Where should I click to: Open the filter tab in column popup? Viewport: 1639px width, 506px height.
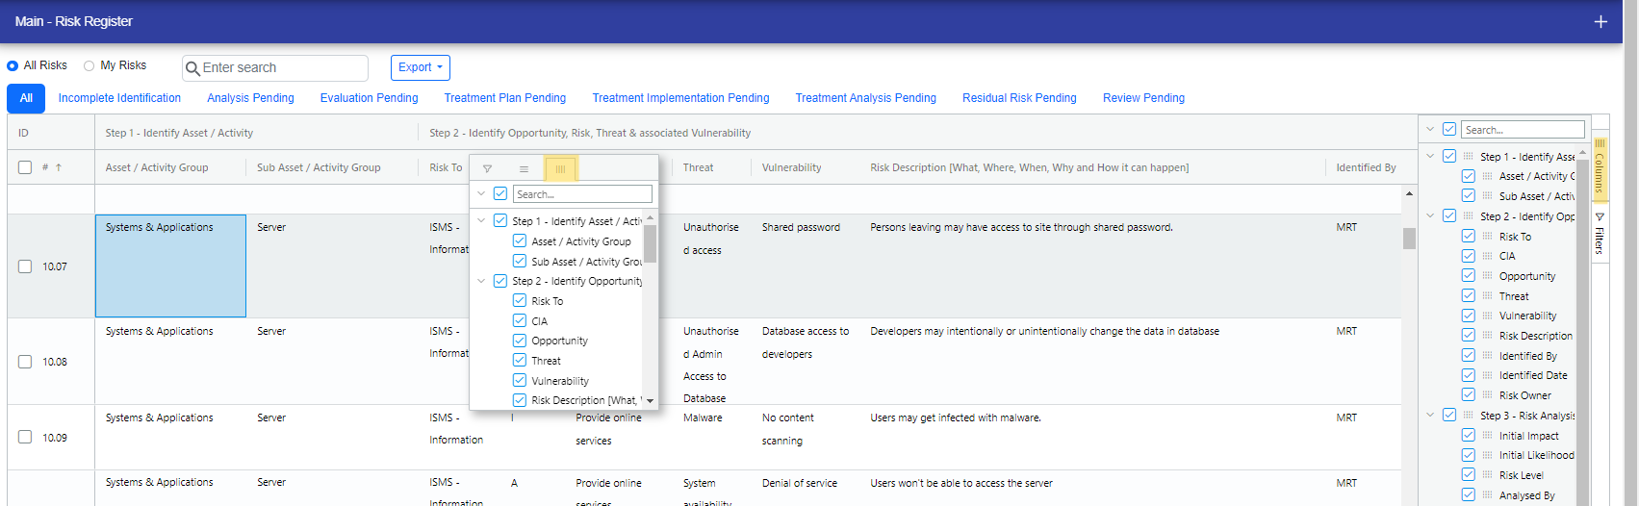[x=487, y=168]
